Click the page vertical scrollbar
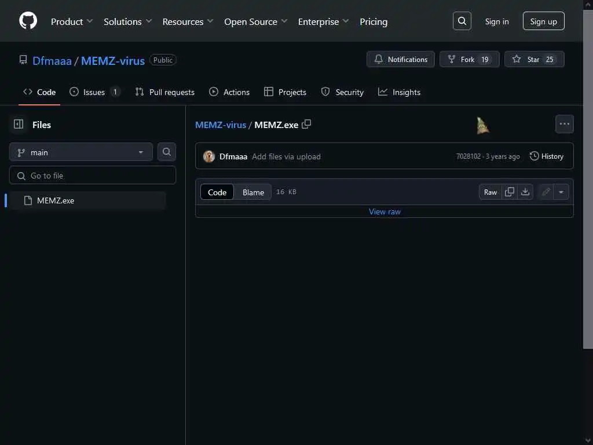 coord(588,180)
